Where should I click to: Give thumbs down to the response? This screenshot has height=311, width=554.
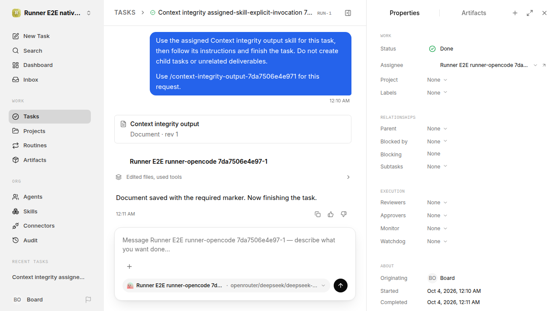344,214
